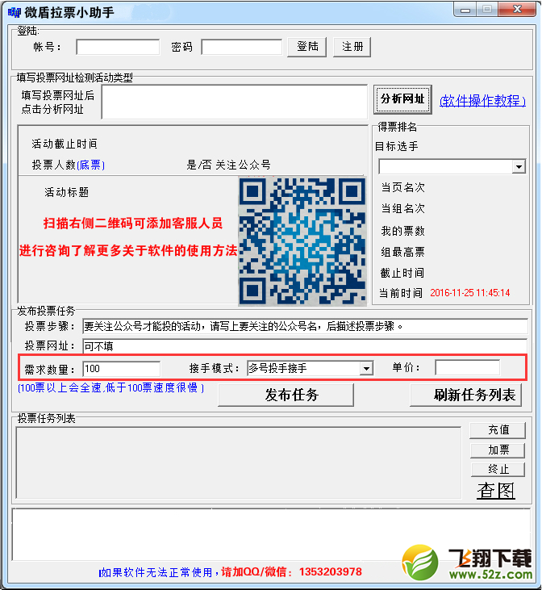Open the 软件操作教程 tutorial link
The image size is (542, 590).
pyautogui.click(x=482, y=100)
